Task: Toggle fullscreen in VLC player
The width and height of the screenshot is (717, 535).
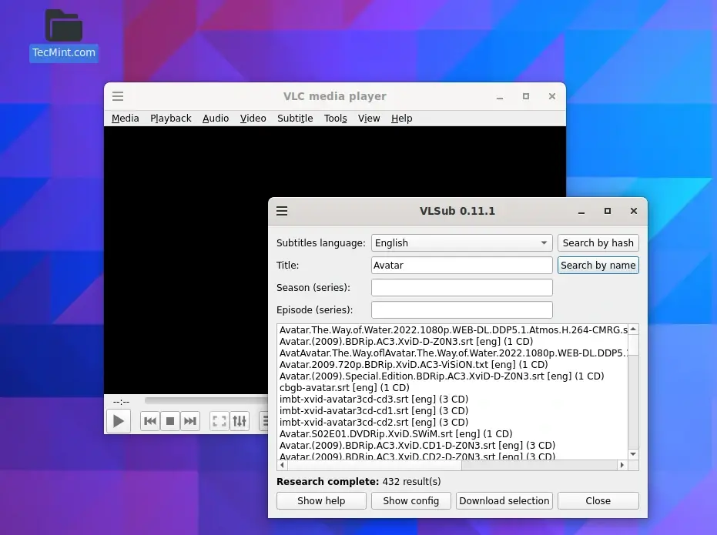Action: [x=219, y=421]
